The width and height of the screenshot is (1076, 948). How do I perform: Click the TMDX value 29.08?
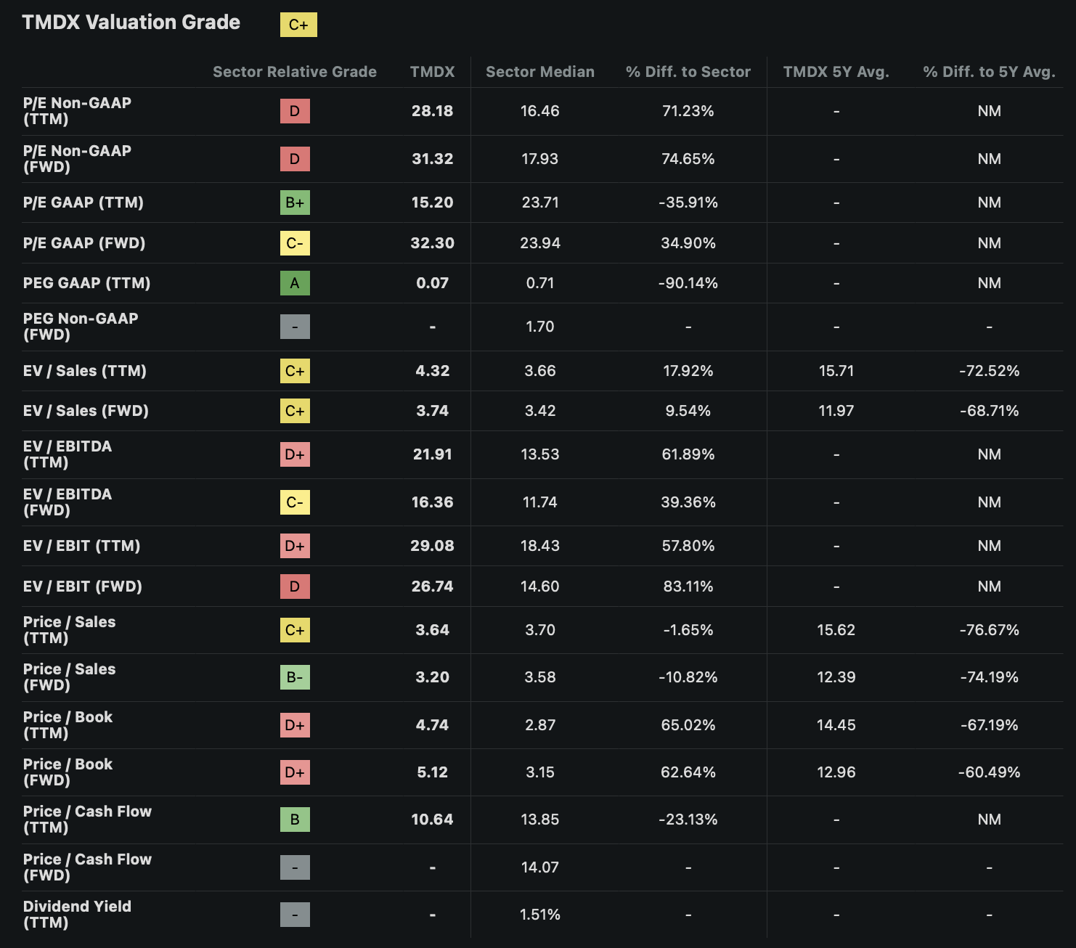point(432,546)
